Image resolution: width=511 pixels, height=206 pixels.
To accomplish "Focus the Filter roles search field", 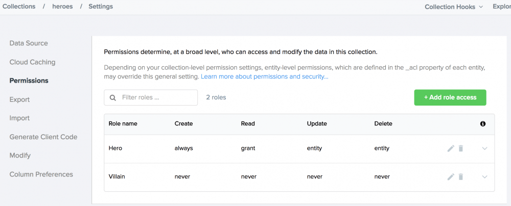I will (156, 97).
